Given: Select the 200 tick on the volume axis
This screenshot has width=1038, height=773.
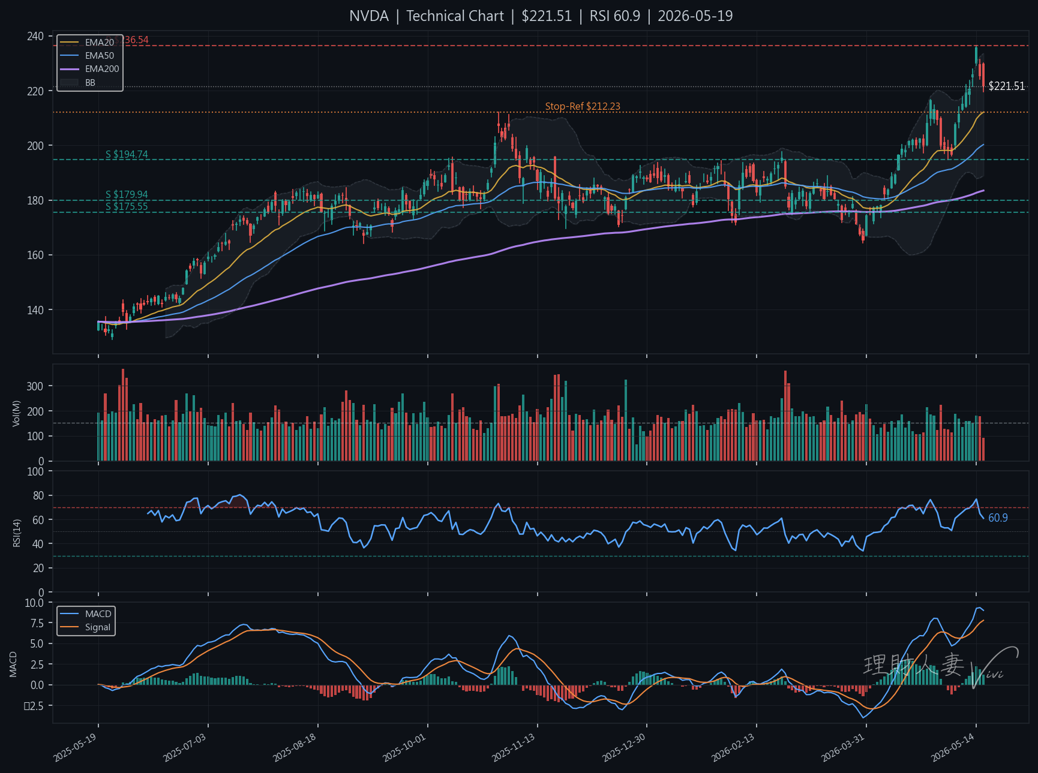Looking at the screenshot, I should [35, 411].
